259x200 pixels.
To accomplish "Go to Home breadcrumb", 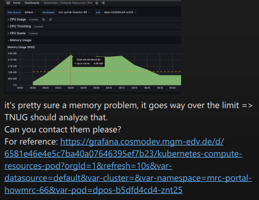I will (17, 3).
